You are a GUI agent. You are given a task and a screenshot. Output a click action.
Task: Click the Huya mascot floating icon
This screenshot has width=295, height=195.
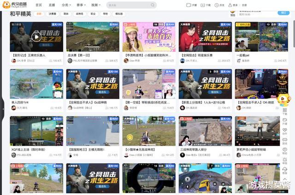coord(283,100)
